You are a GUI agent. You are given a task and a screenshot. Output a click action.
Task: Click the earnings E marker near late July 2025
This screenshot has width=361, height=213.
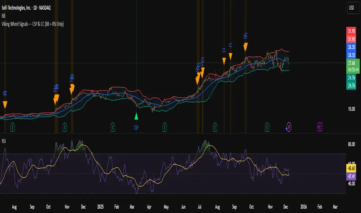(x=215, y=127)
